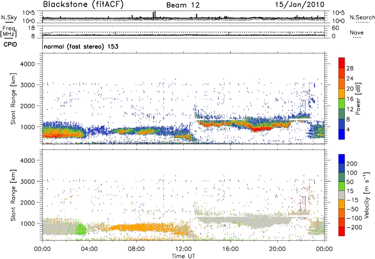Viewport: 375px width, 259px height.
Task: Click the Nave legend label
Action: tap(357, 32)
